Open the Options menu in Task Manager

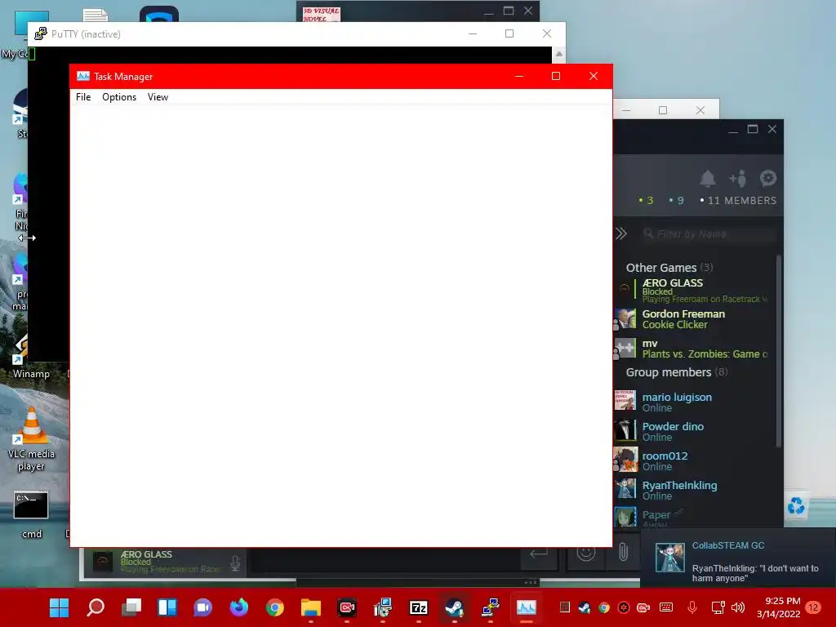click(x=119, y=97)
